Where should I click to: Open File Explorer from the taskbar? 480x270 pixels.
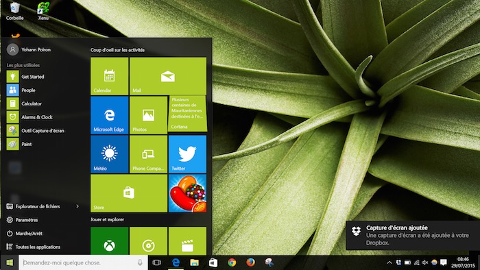click(194, 262)
